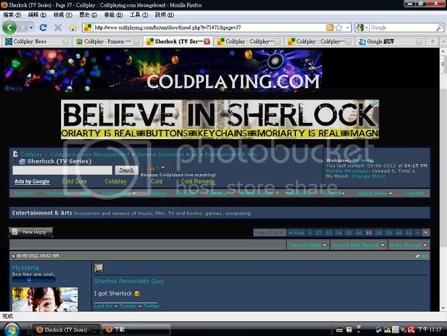The image size is (447, 336).
Task: Open the General Discussion Area breadcrumb
Action: coord(167,155)
